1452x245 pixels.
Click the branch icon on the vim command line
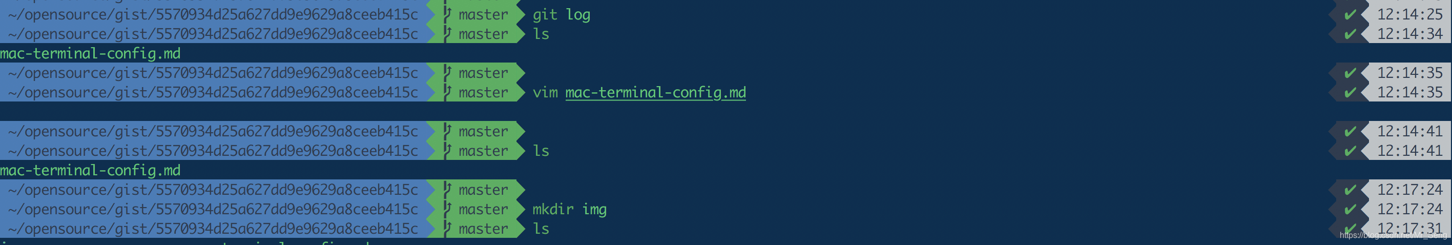point(448,93)
